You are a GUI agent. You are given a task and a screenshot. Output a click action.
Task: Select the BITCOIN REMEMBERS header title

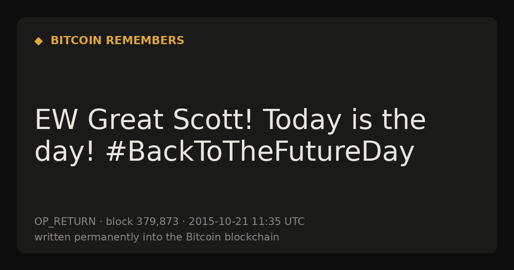[117, 41]
